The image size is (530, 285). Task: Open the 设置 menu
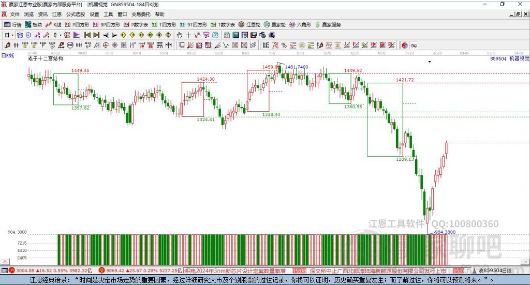[94, 14]
